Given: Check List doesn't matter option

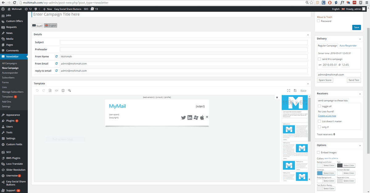Looking at the screenshot, I should (319, 121).
